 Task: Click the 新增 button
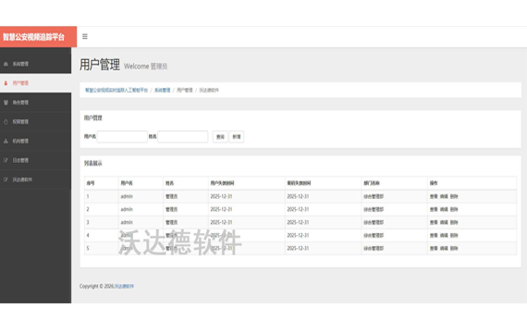[x=237, y=137]
